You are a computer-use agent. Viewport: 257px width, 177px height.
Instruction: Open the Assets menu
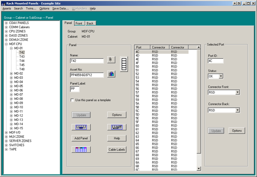7,9
